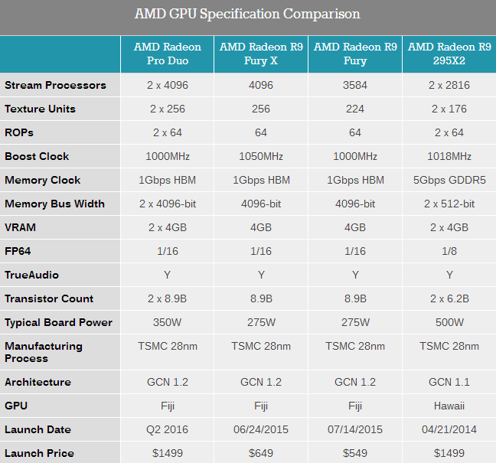Click the 1018MHz boost clock value
Viewport: 496px width, 463px height.
[449, 156]
